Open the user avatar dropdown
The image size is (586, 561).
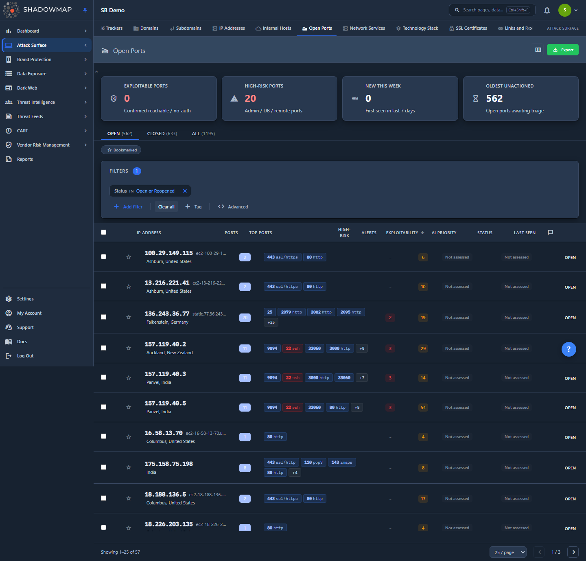[x=568, y=10]
